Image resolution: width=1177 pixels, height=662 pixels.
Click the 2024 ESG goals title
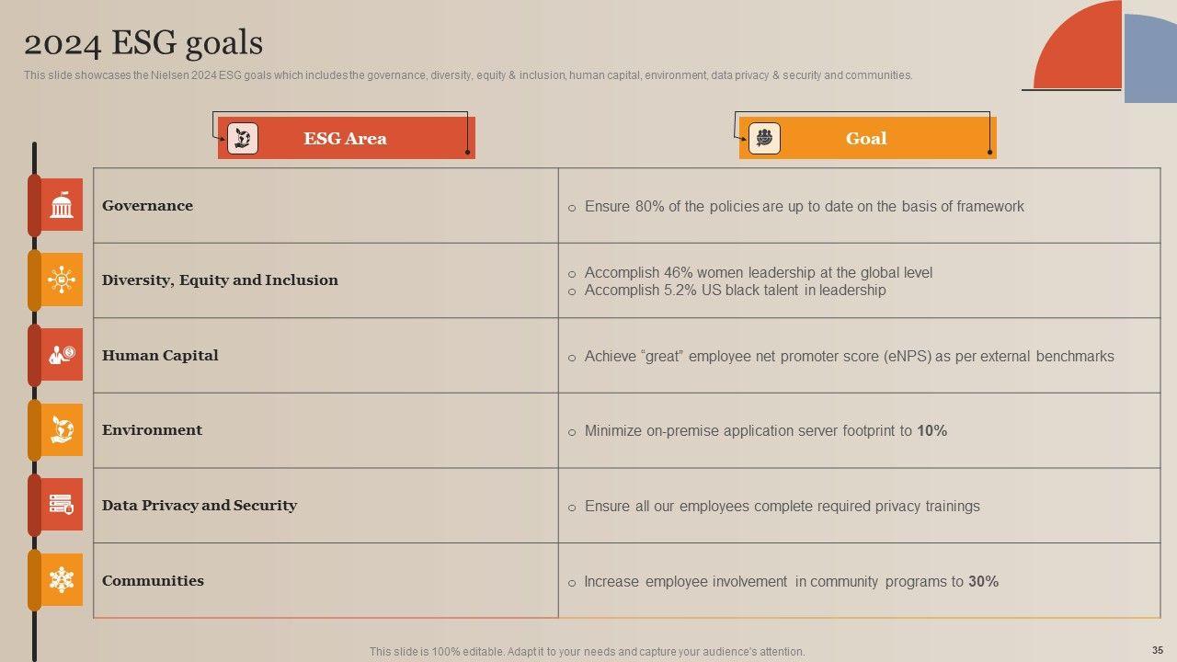coord(143,42)
